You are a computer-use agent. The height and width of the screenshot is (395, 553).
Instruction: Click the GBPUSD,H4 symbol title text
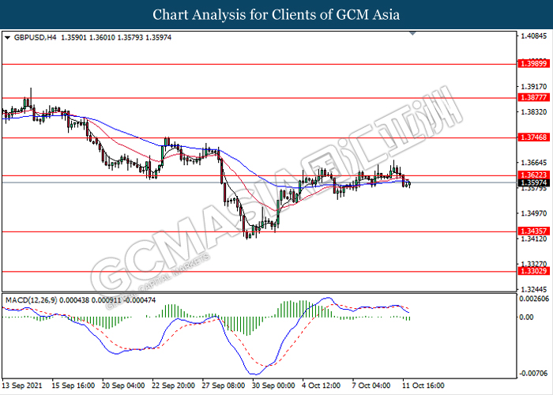(x=35, y=37)
